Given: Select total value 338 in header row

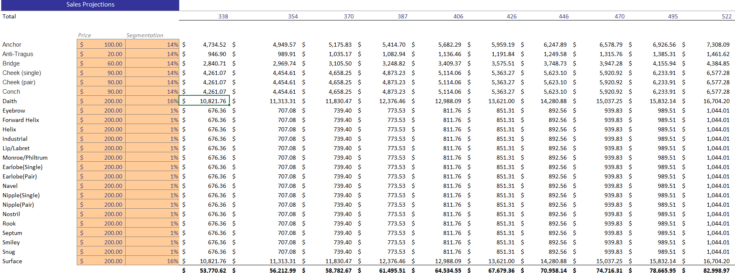Looking at the screenshot, I should pyautogui.click(x=223, y=16).
